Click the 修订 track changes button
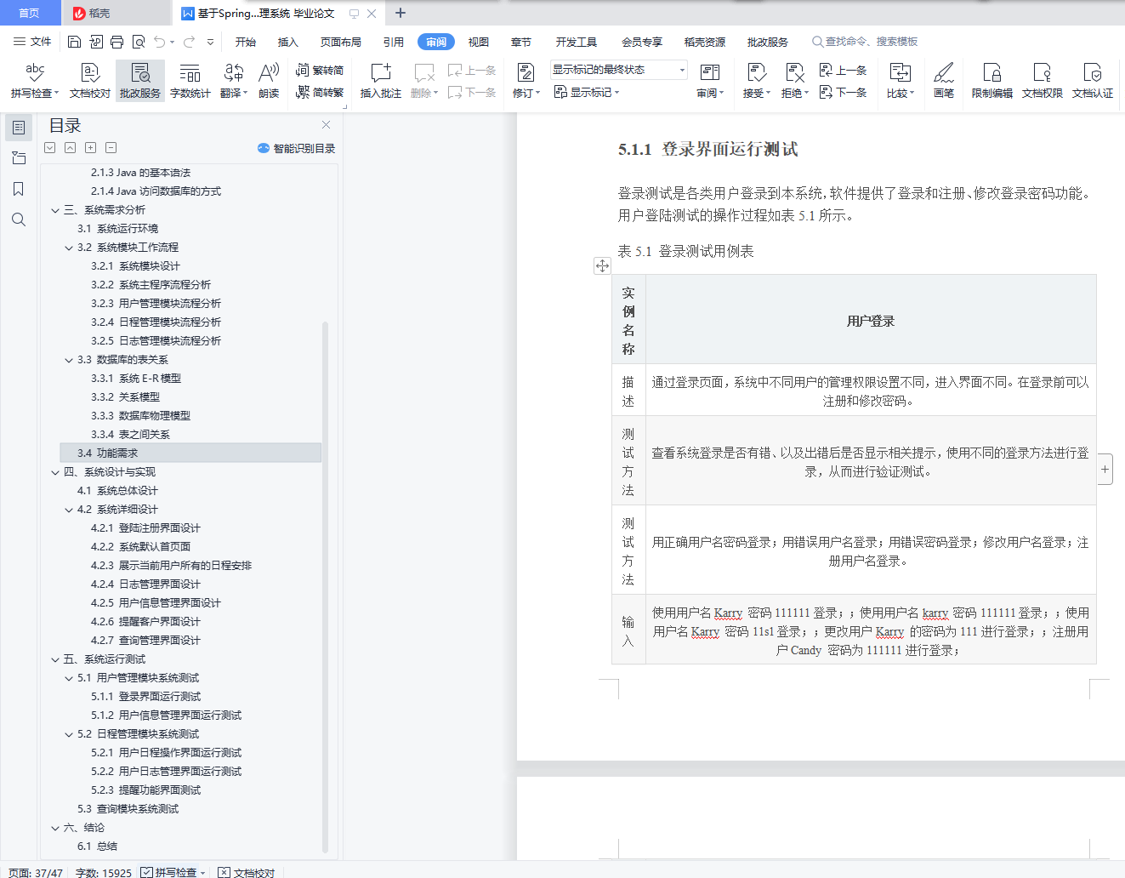1125x878 pixels. click(x=526, y=81)
